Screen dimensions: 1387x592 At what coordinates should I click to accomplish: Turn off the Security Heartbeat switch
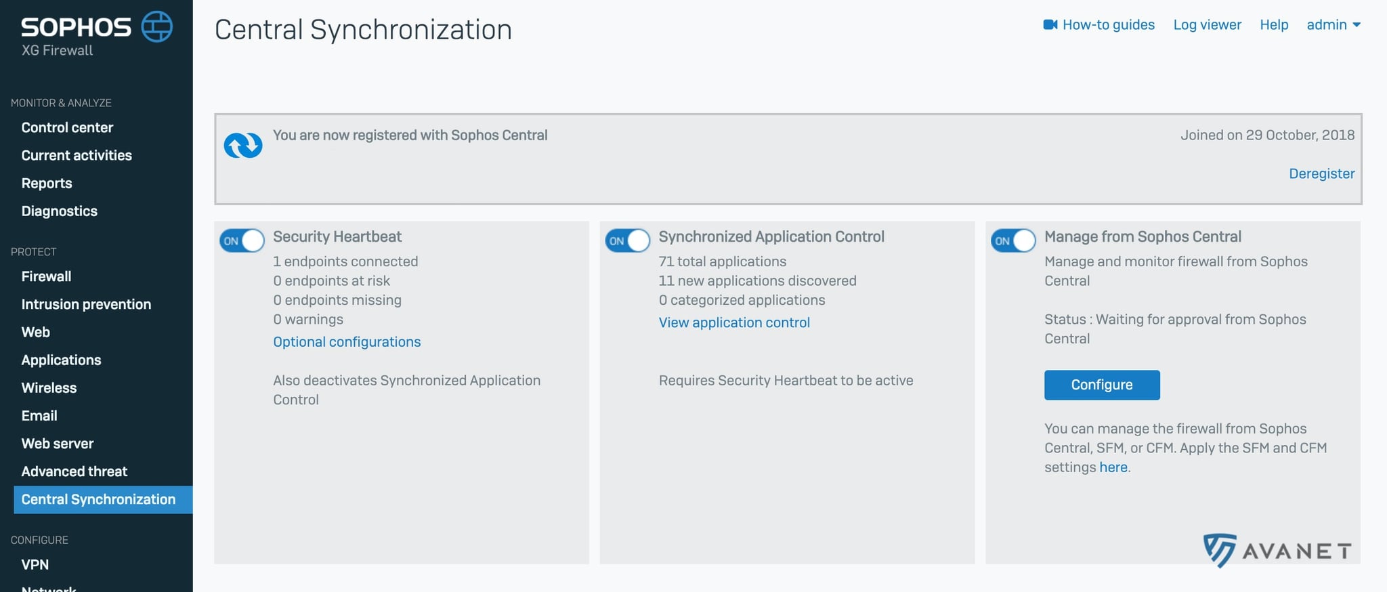coord(242,240)
